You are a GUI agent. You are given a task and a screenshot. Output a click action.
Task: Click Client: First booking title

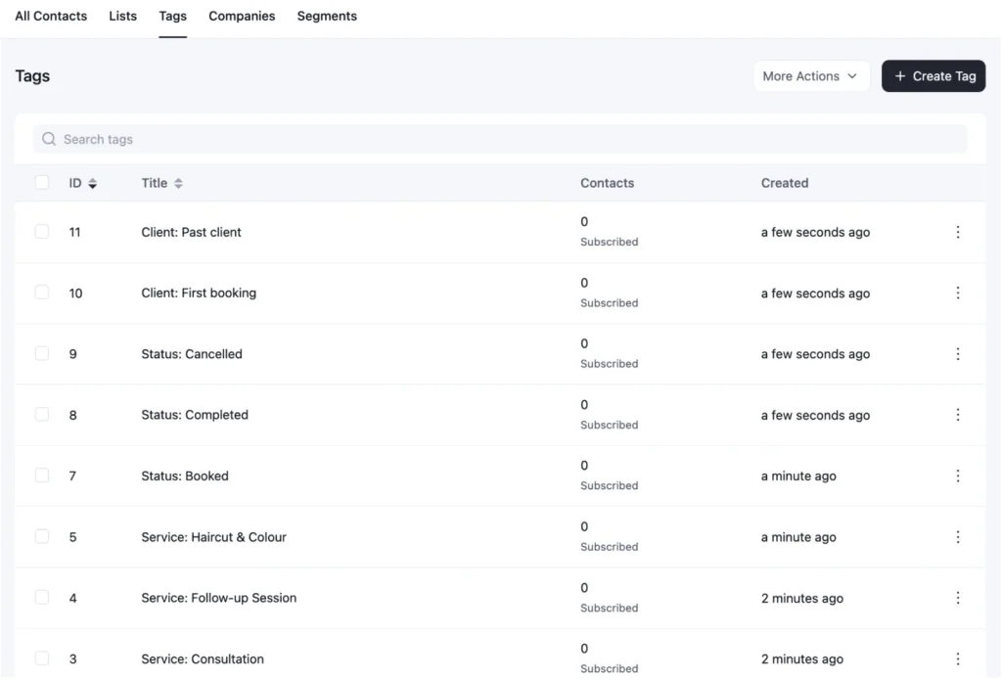tap(199, 293)
